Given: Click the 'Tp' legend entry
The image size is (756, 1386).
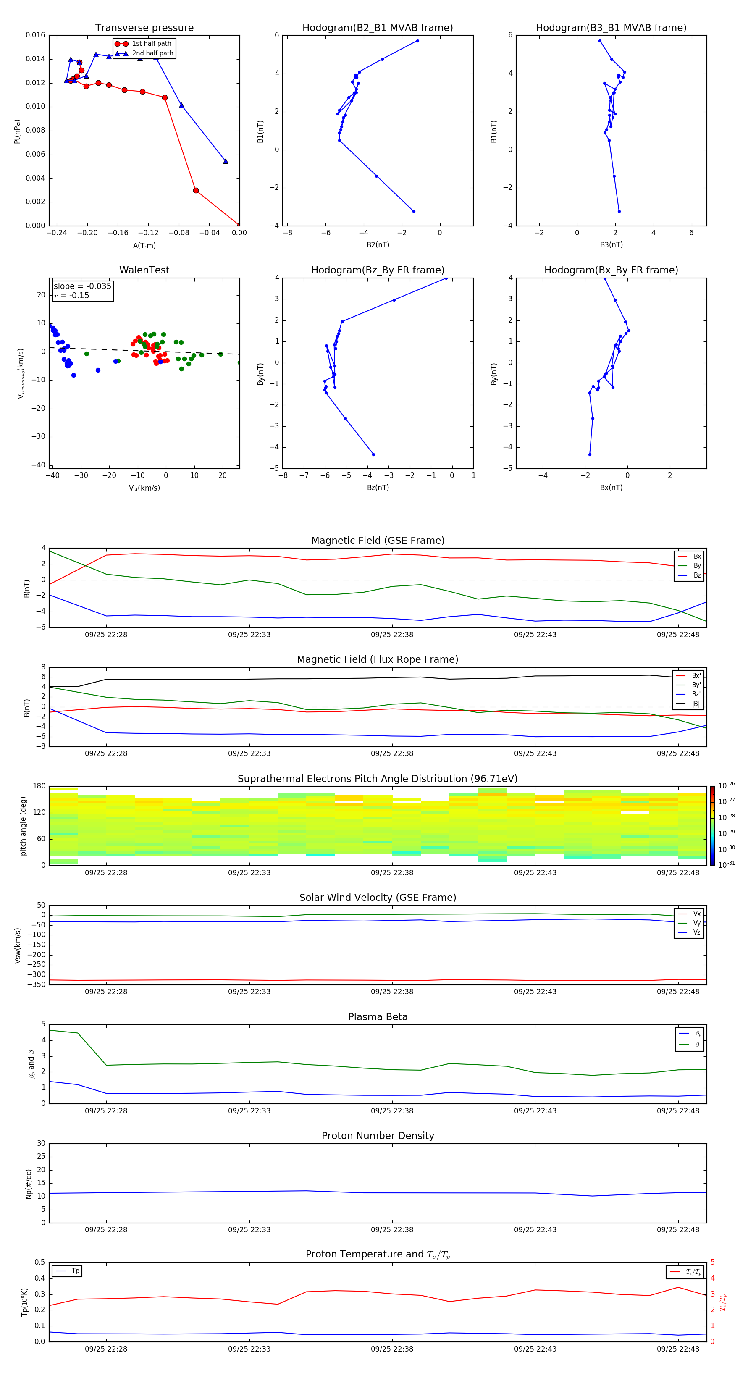Looking at the screenshot, I should click(x=67, y=1271).
